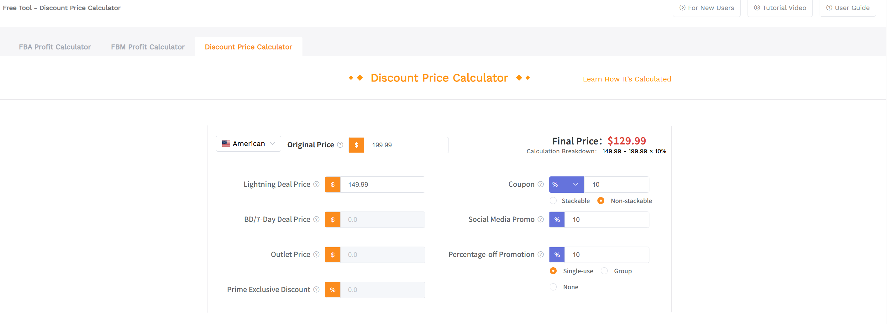Open the American marketplace dropdown
The height and width of the screenshot is (324, 887).
[248, 144]
